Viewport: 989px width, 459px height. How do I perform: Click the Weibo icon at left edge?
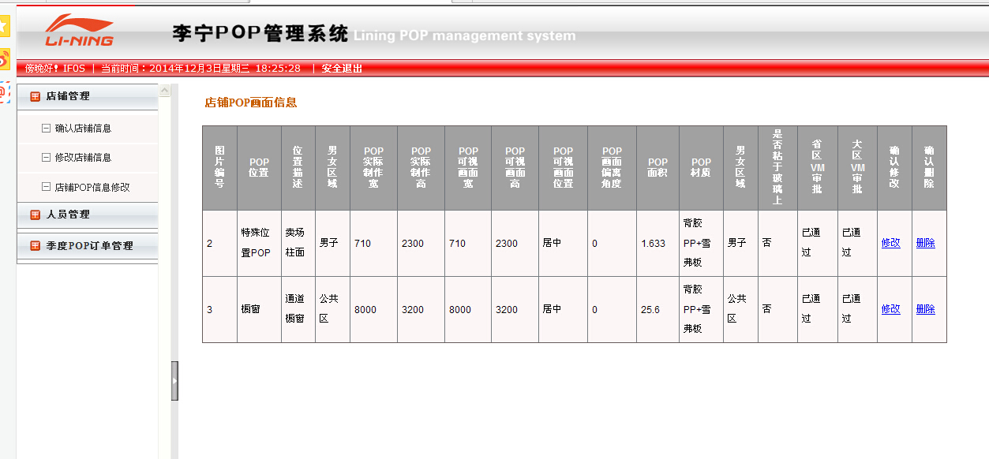pyautogui.click(x=4, y=59)
